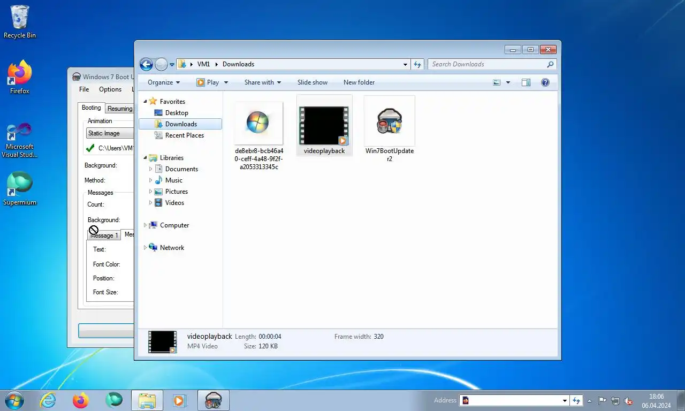The height and width of the screenshot is (411, 685).
Task: Open Play button dropdown arrow
Action: point(226,82)
